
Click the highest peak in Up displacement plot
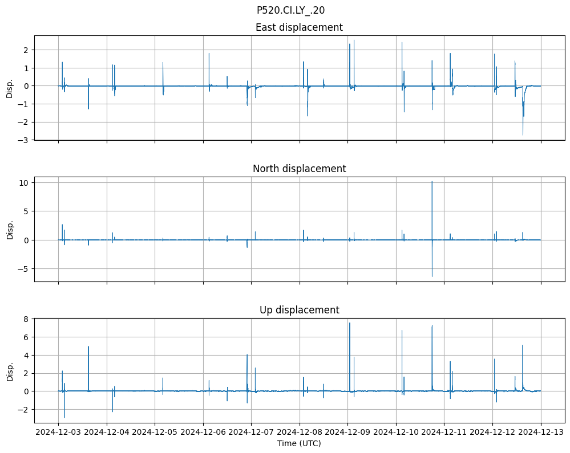coord(349,324)
